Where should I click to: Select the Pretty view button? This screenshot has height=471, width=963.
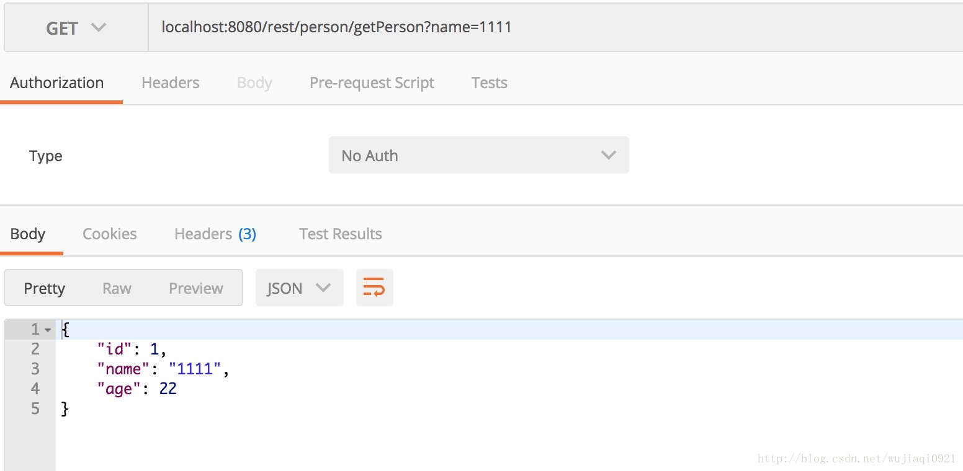pos(45,288)
